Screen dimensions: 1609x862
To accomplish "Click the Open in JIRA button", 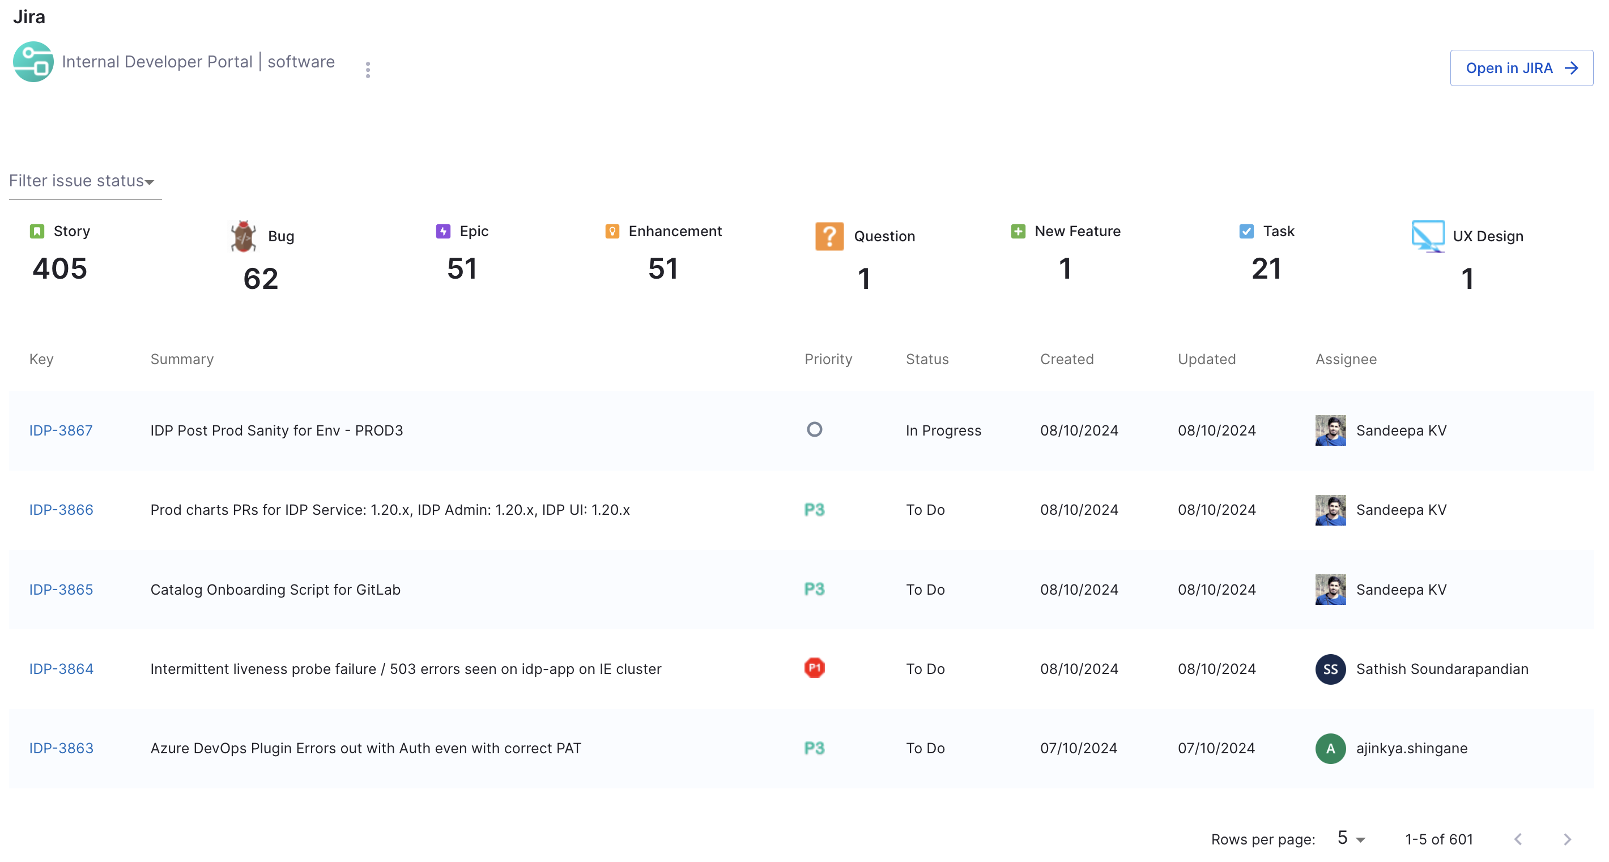I will (1521, 68).
